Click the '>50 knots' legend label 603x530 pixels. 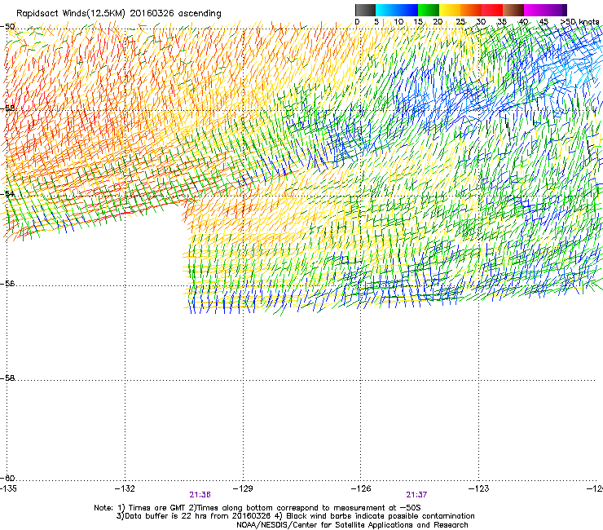point(580,22)
